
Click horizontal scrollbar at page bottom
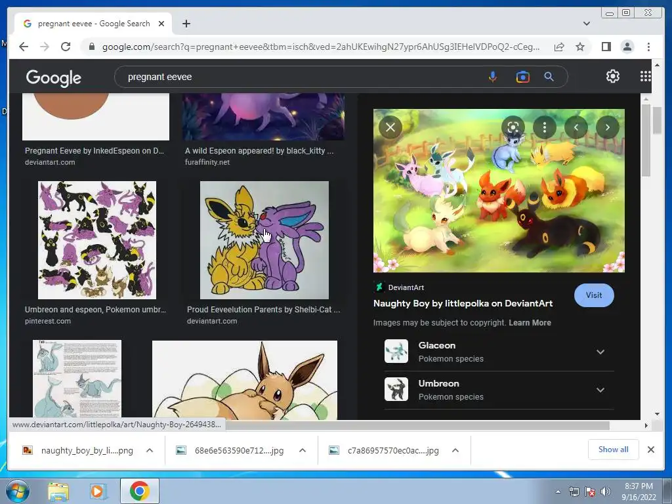(417, 425)
